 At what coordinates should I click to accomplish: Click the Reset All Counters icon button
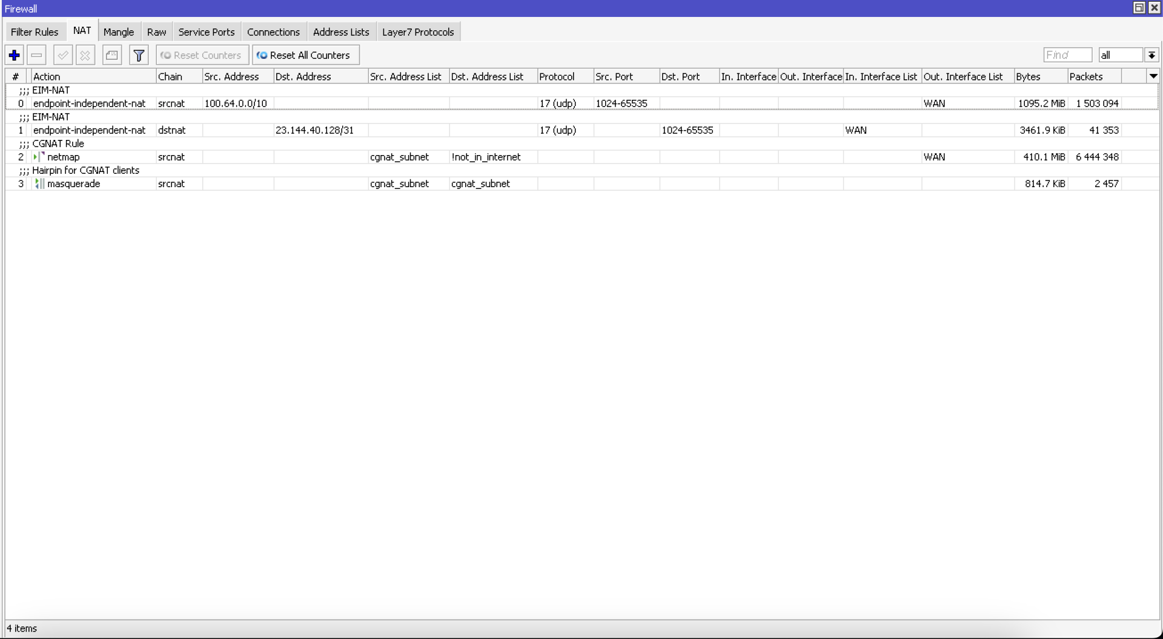click(x=305, y=55)
